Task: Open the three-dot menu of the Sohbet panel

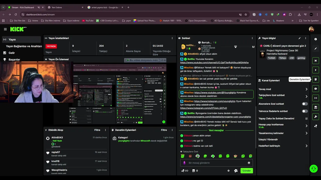Action: [x=252, y=38]
